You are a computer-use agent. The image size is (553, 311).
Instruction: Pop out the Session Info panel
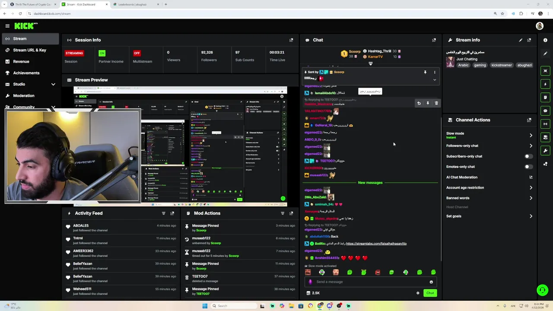[x=291, y=40]
